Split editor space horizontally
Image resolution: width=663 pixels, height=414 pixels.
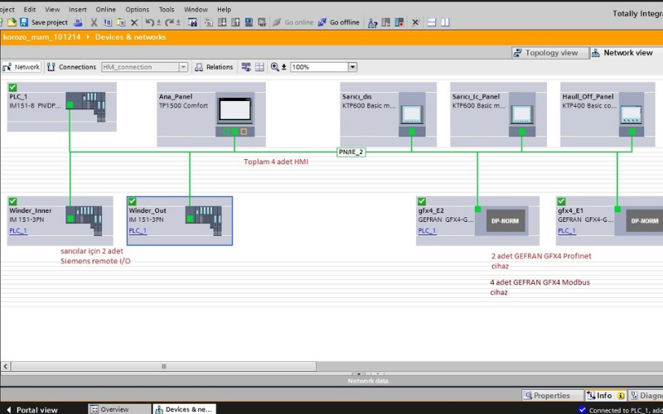click(431, 22)
